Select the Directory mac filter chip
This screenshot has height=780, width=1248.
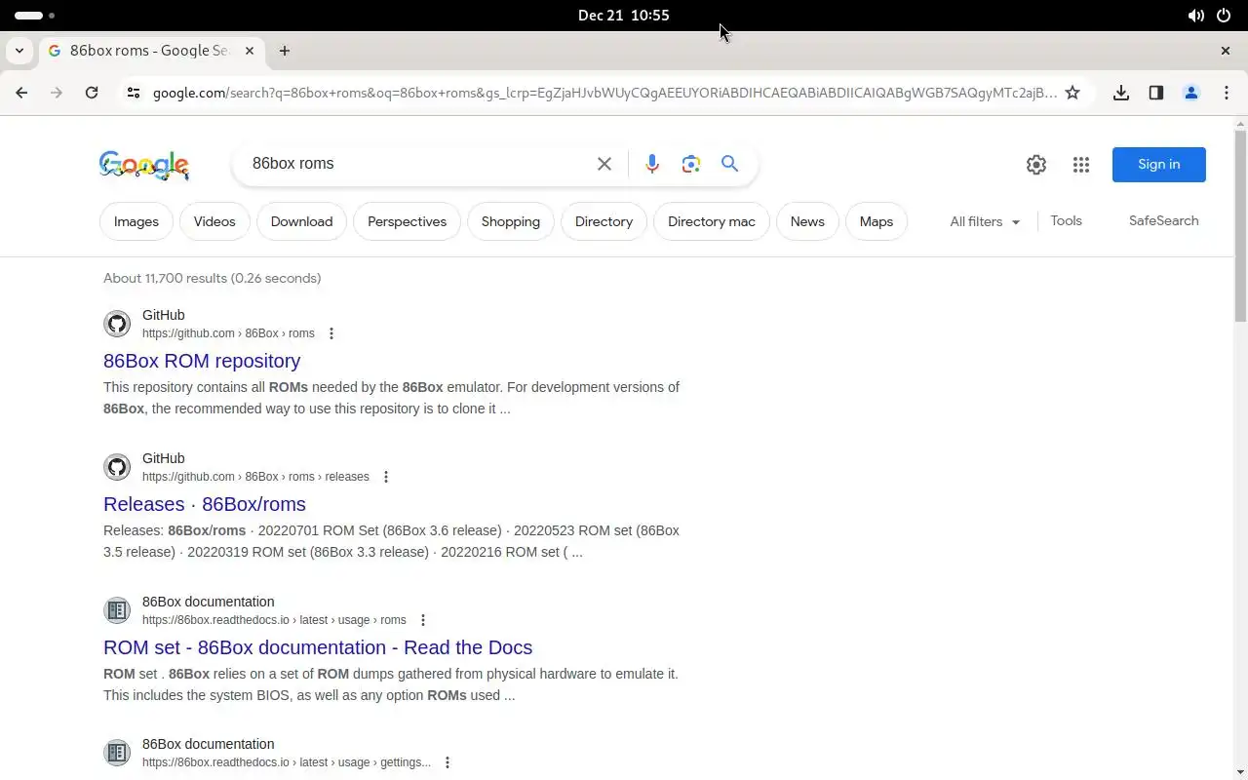click(712, 221)
